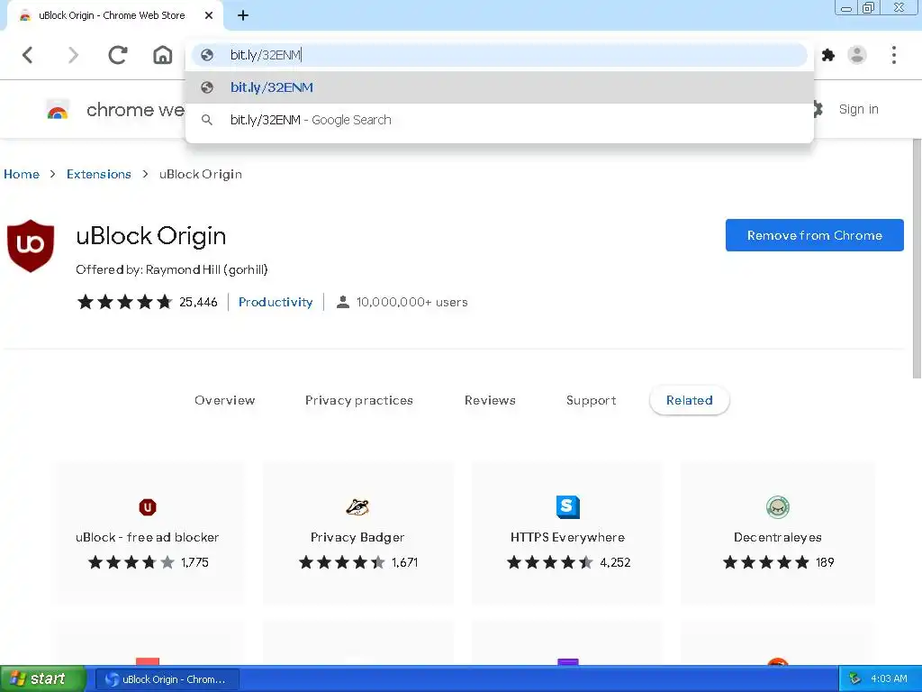Screen dimensions: 922x692
Task: Click the browser forward arrow
Action: 73,55
